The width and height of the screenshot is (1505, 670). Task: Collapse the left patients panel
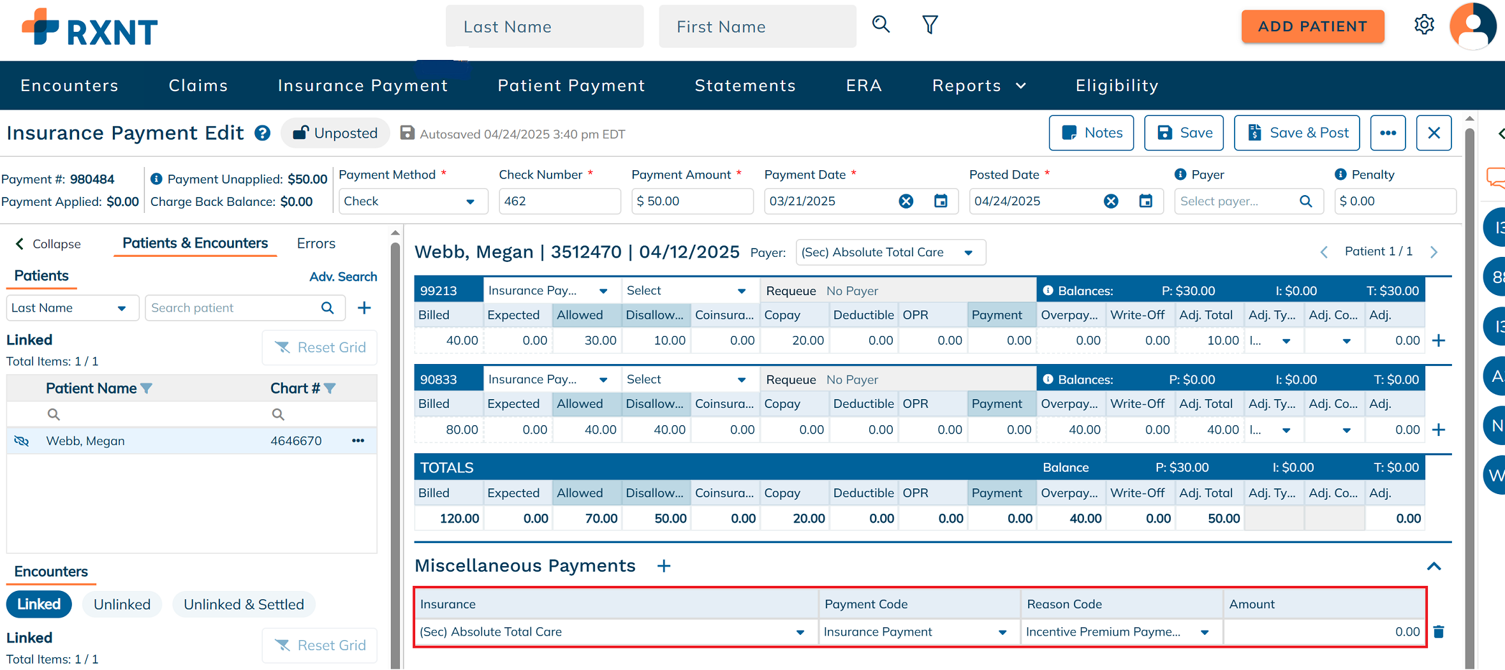tap(48, 244)
